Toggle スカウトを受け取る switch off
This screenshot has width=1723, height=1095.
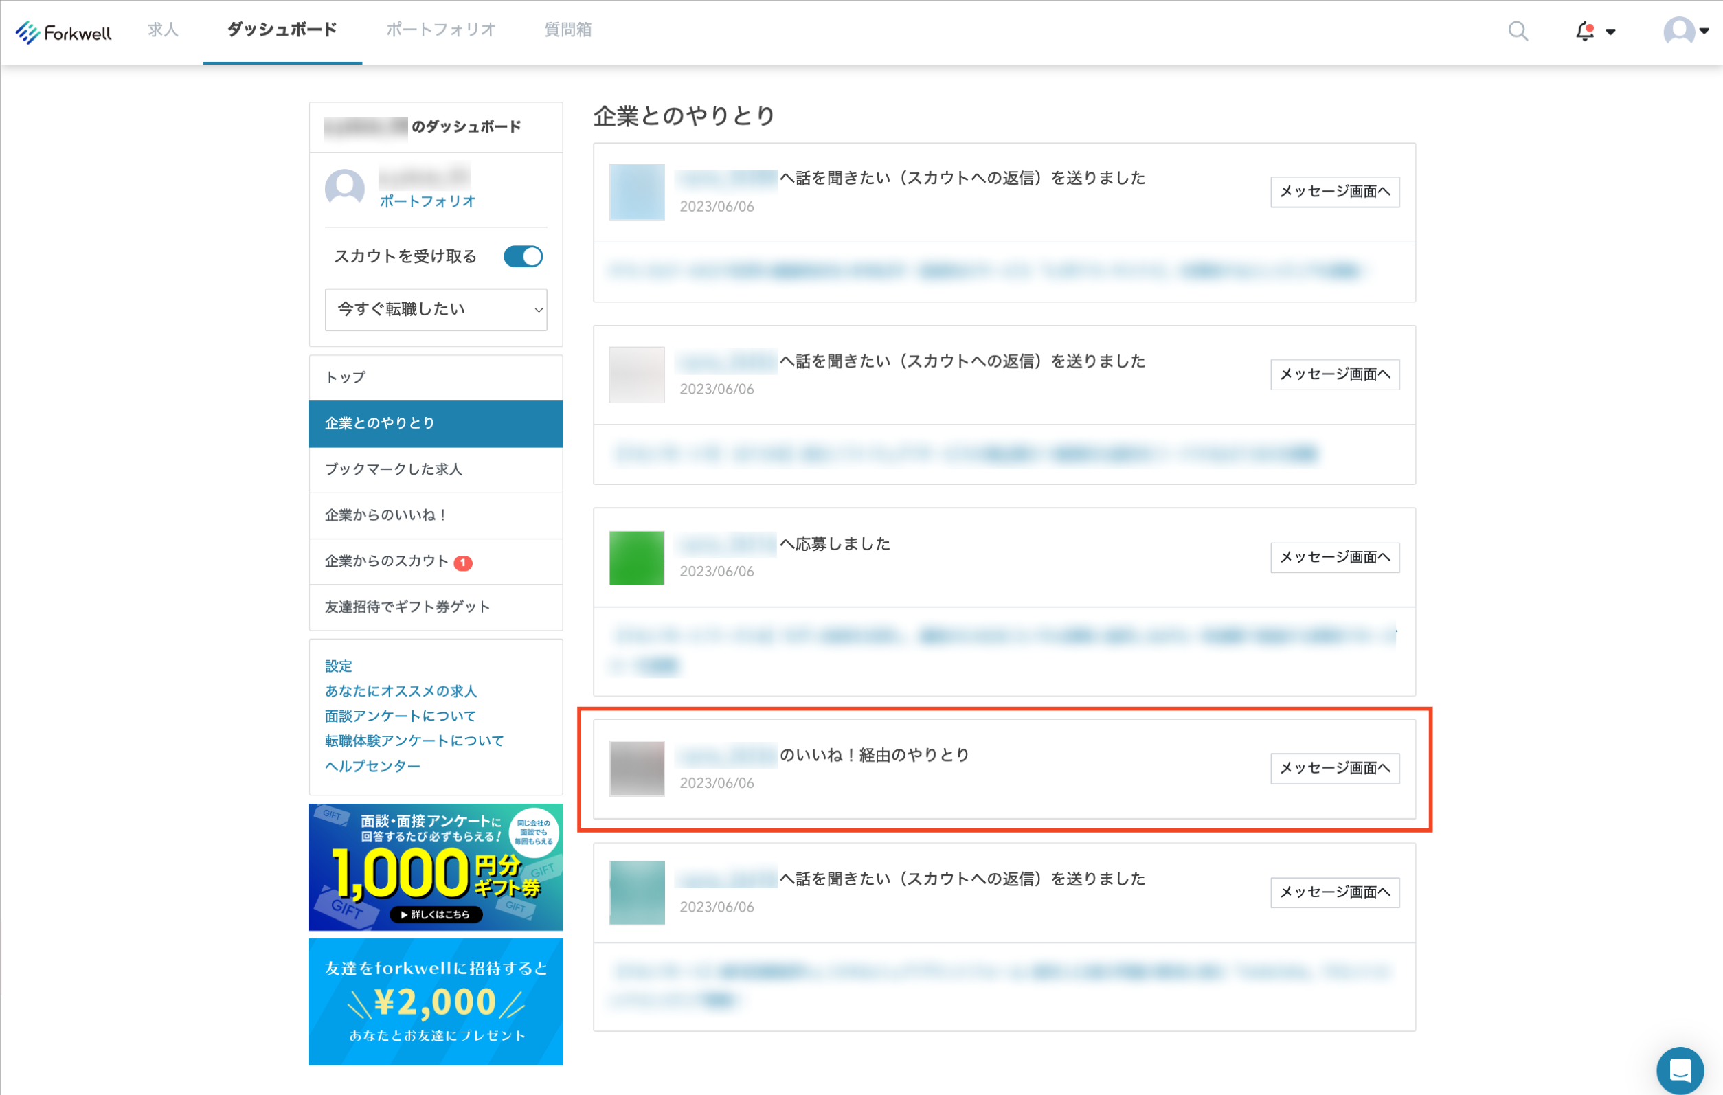tap(523, 256)
